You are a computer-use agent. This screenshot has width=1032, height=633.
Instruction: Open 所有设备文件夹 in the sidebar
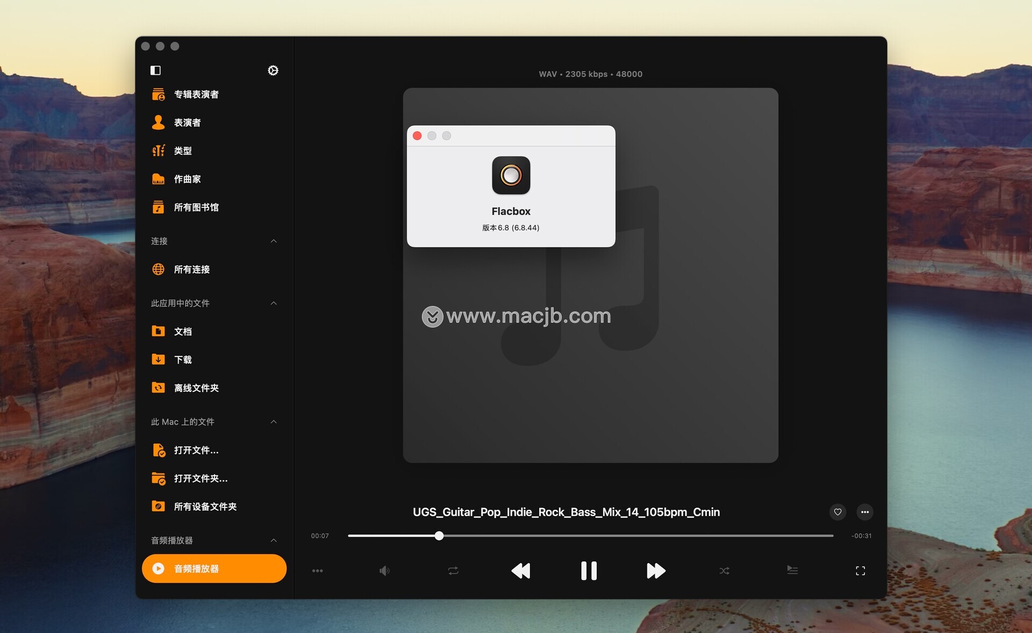click(x=214, y=506)
